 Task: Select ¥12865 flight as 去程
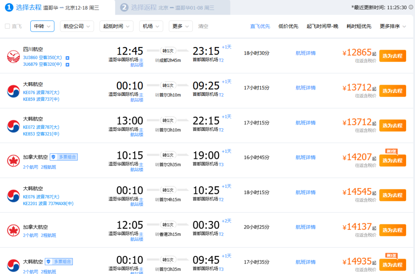392,56
